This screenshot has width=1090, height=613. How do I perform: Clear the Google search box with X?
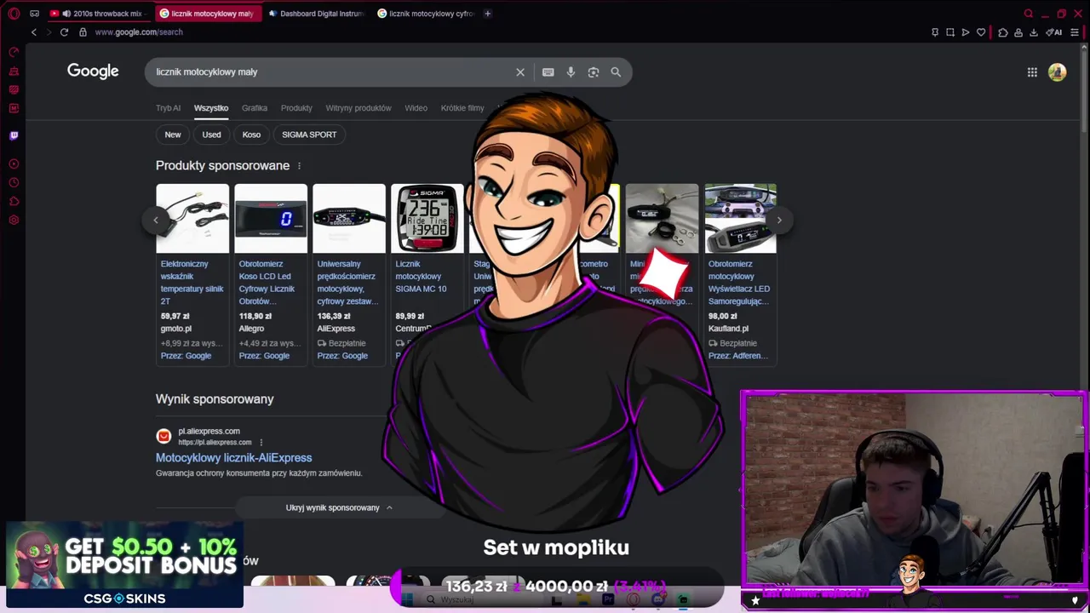pyautogui.click(x=520, y=72)
